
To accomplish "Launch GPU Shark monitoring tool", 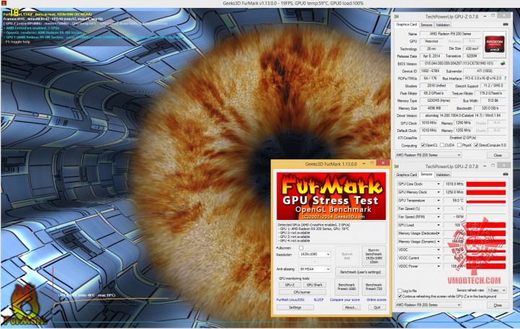I will tap(314, 285).
